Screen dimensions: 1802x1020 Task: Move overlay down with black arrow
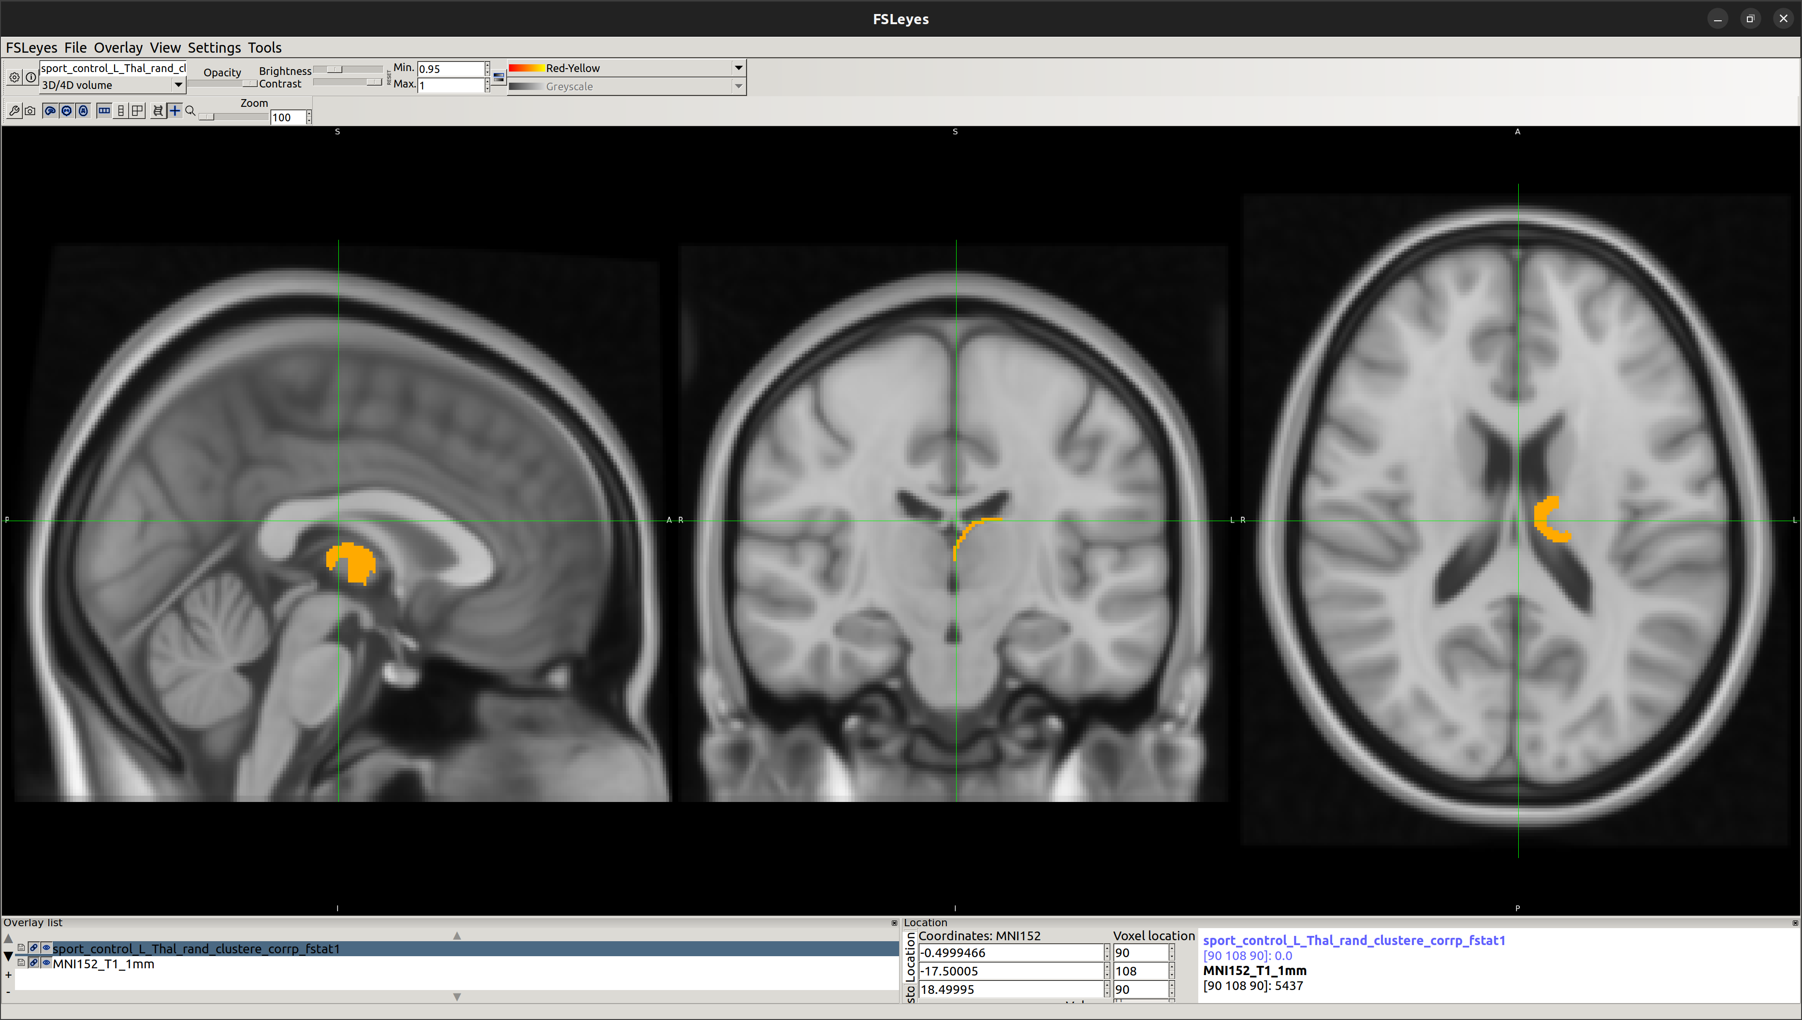click(8, 956)
